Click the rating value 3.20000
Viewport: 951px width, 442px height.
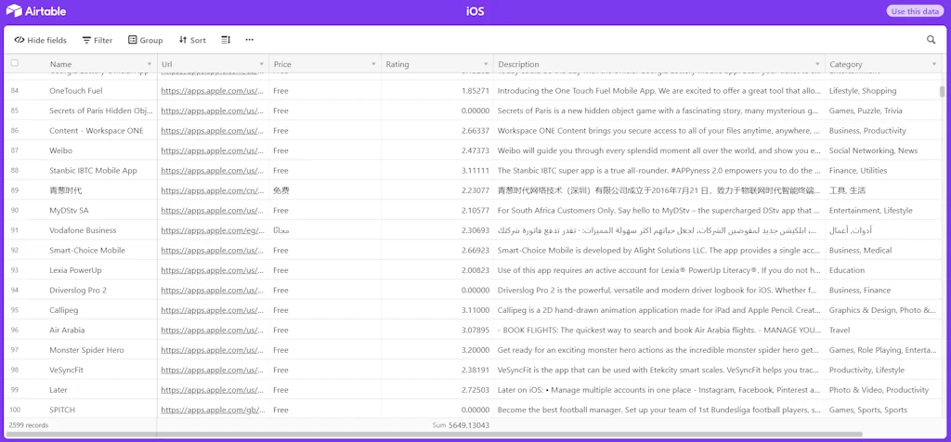coord(475,350)
